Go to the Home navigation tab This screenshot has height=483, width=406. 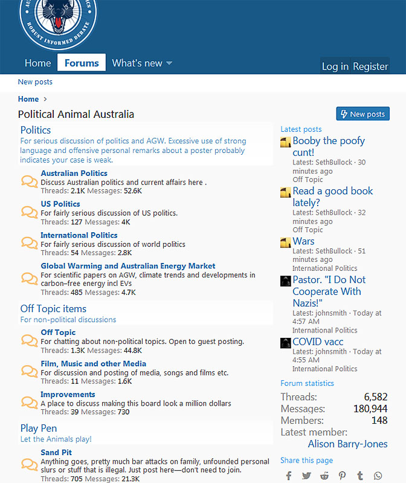point(37,63)
